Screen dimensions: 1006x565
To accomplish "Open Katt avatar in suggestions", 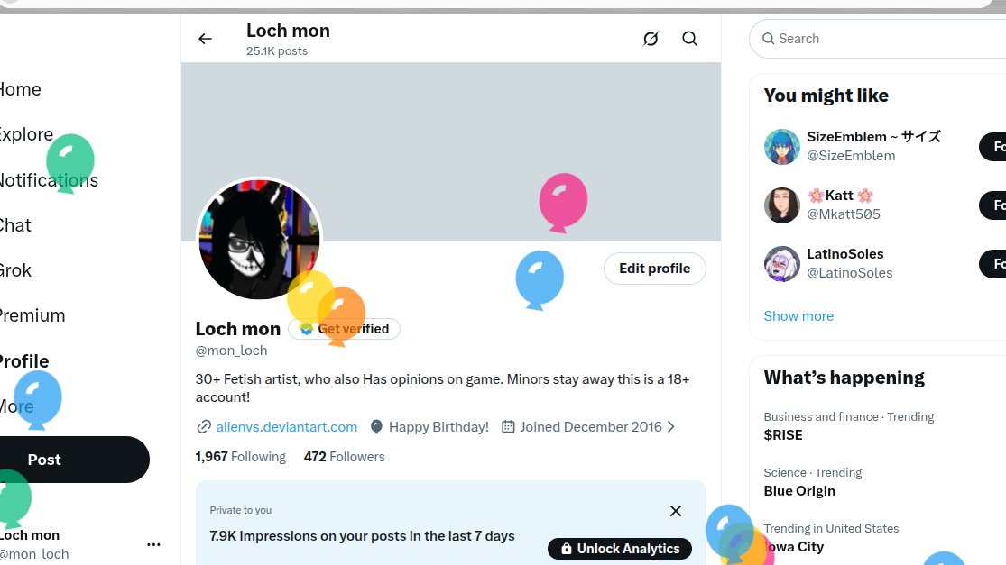I will tap(781, 205).
